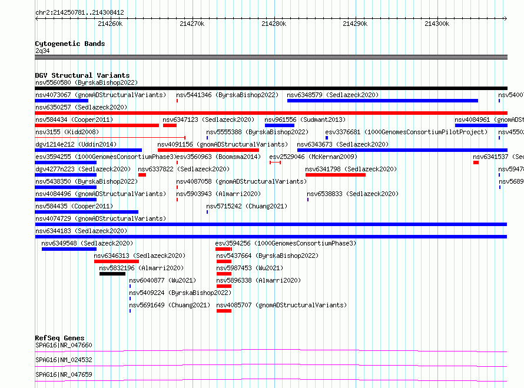Open the DGV Structural Variants track heading
Image resolution: width=524 pixels, height=388 pixels.
pos(82,75)
